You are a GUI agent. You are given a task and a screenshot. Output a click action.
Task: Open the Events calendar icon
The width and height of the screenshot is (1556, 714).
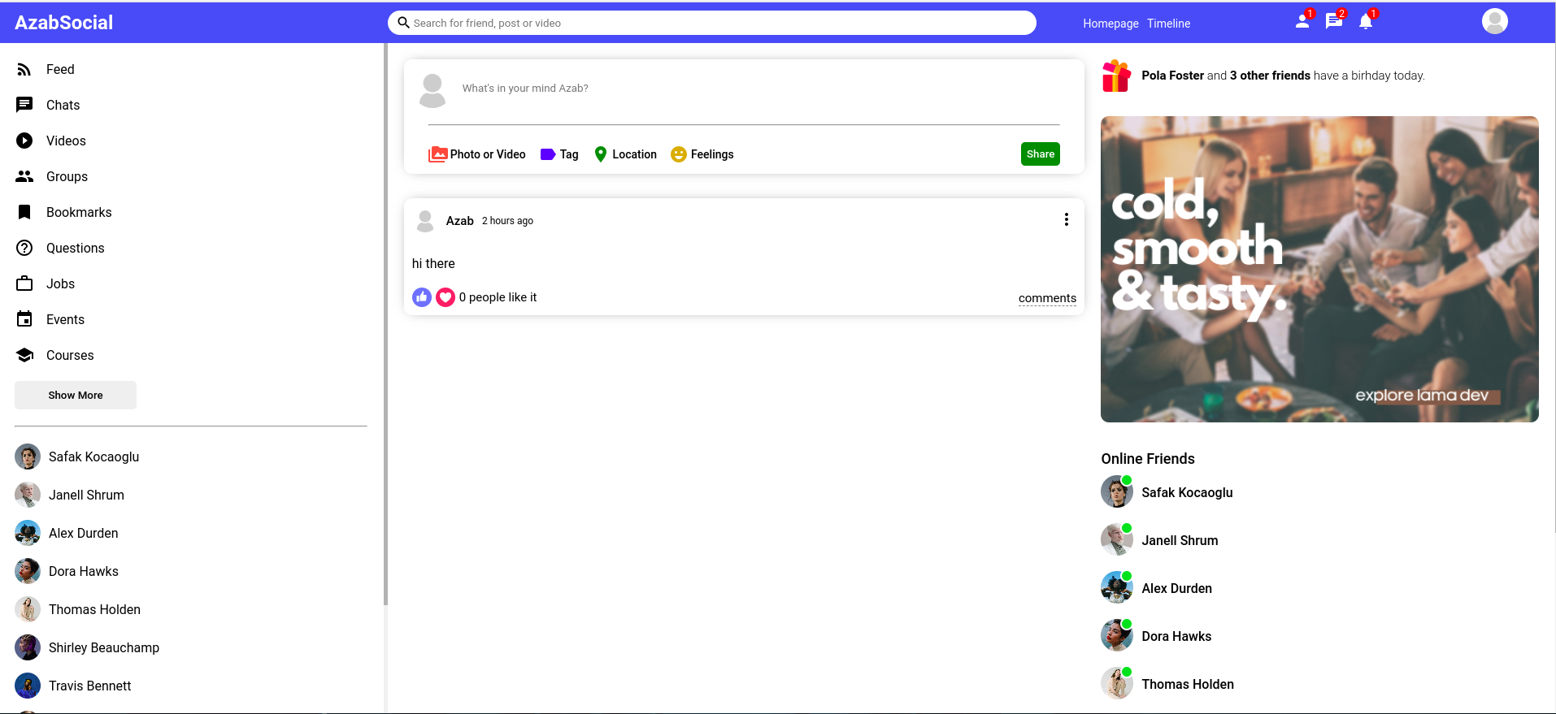(x=24, y=319)
